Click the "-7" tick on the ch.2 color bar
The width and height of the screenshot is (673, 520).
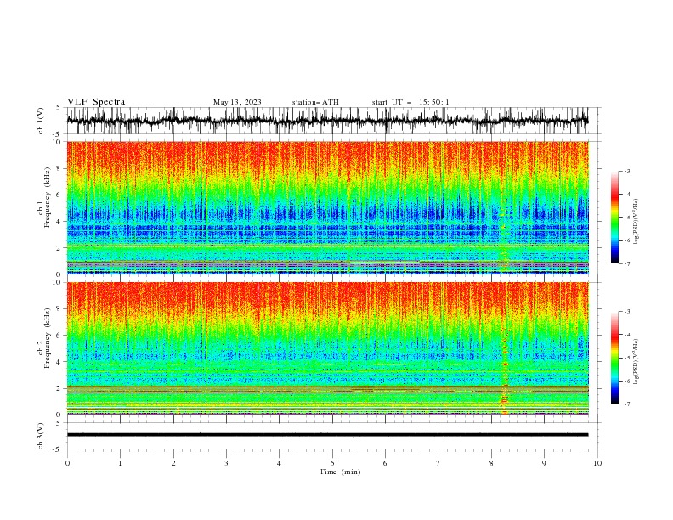point(627,404)
